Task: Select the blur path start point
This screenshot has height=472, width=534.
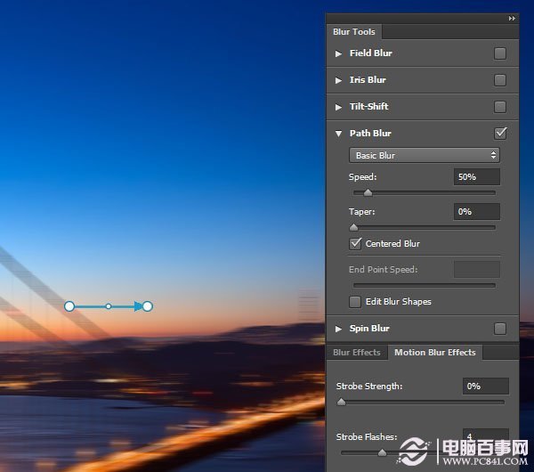Action: point(69,306)
